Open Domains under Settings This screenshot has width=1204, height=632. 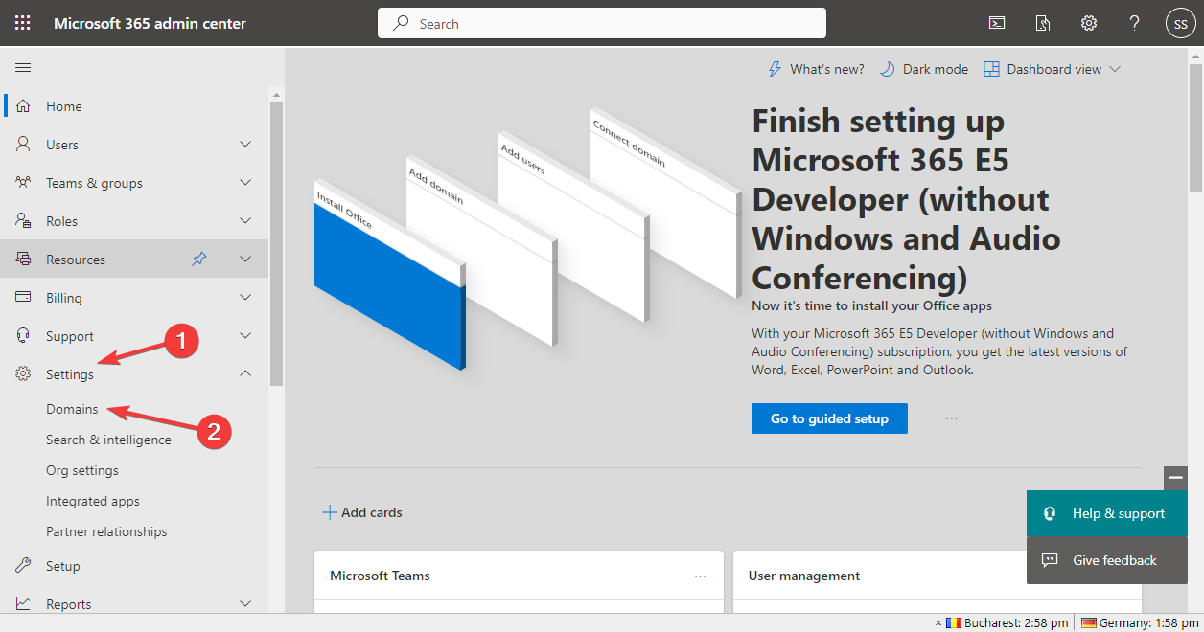[x=72, y=409]
